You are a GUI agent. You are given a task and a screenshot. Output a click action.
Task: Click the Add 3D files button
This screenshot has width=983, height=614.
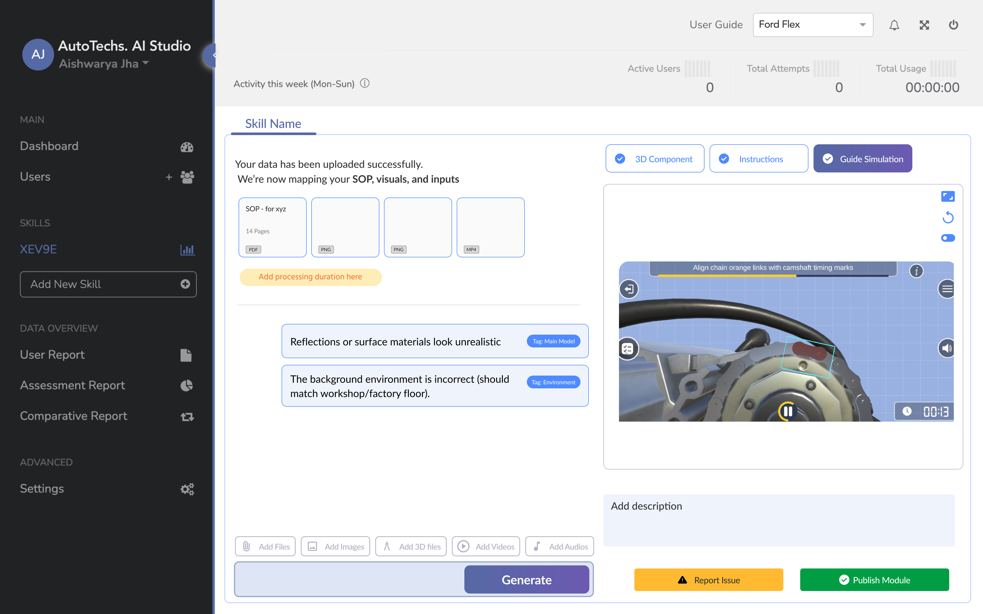[x=411, y=547]
